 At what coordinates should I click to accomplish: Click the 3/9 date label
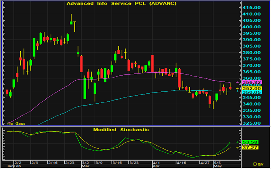pyautogui.click(x=99, y=162)
